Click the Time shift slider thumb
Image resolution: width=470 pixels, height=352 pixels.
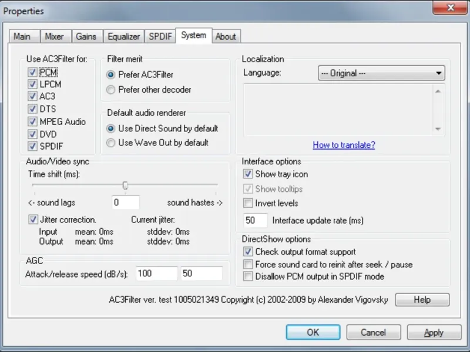[x=125, y=185]
